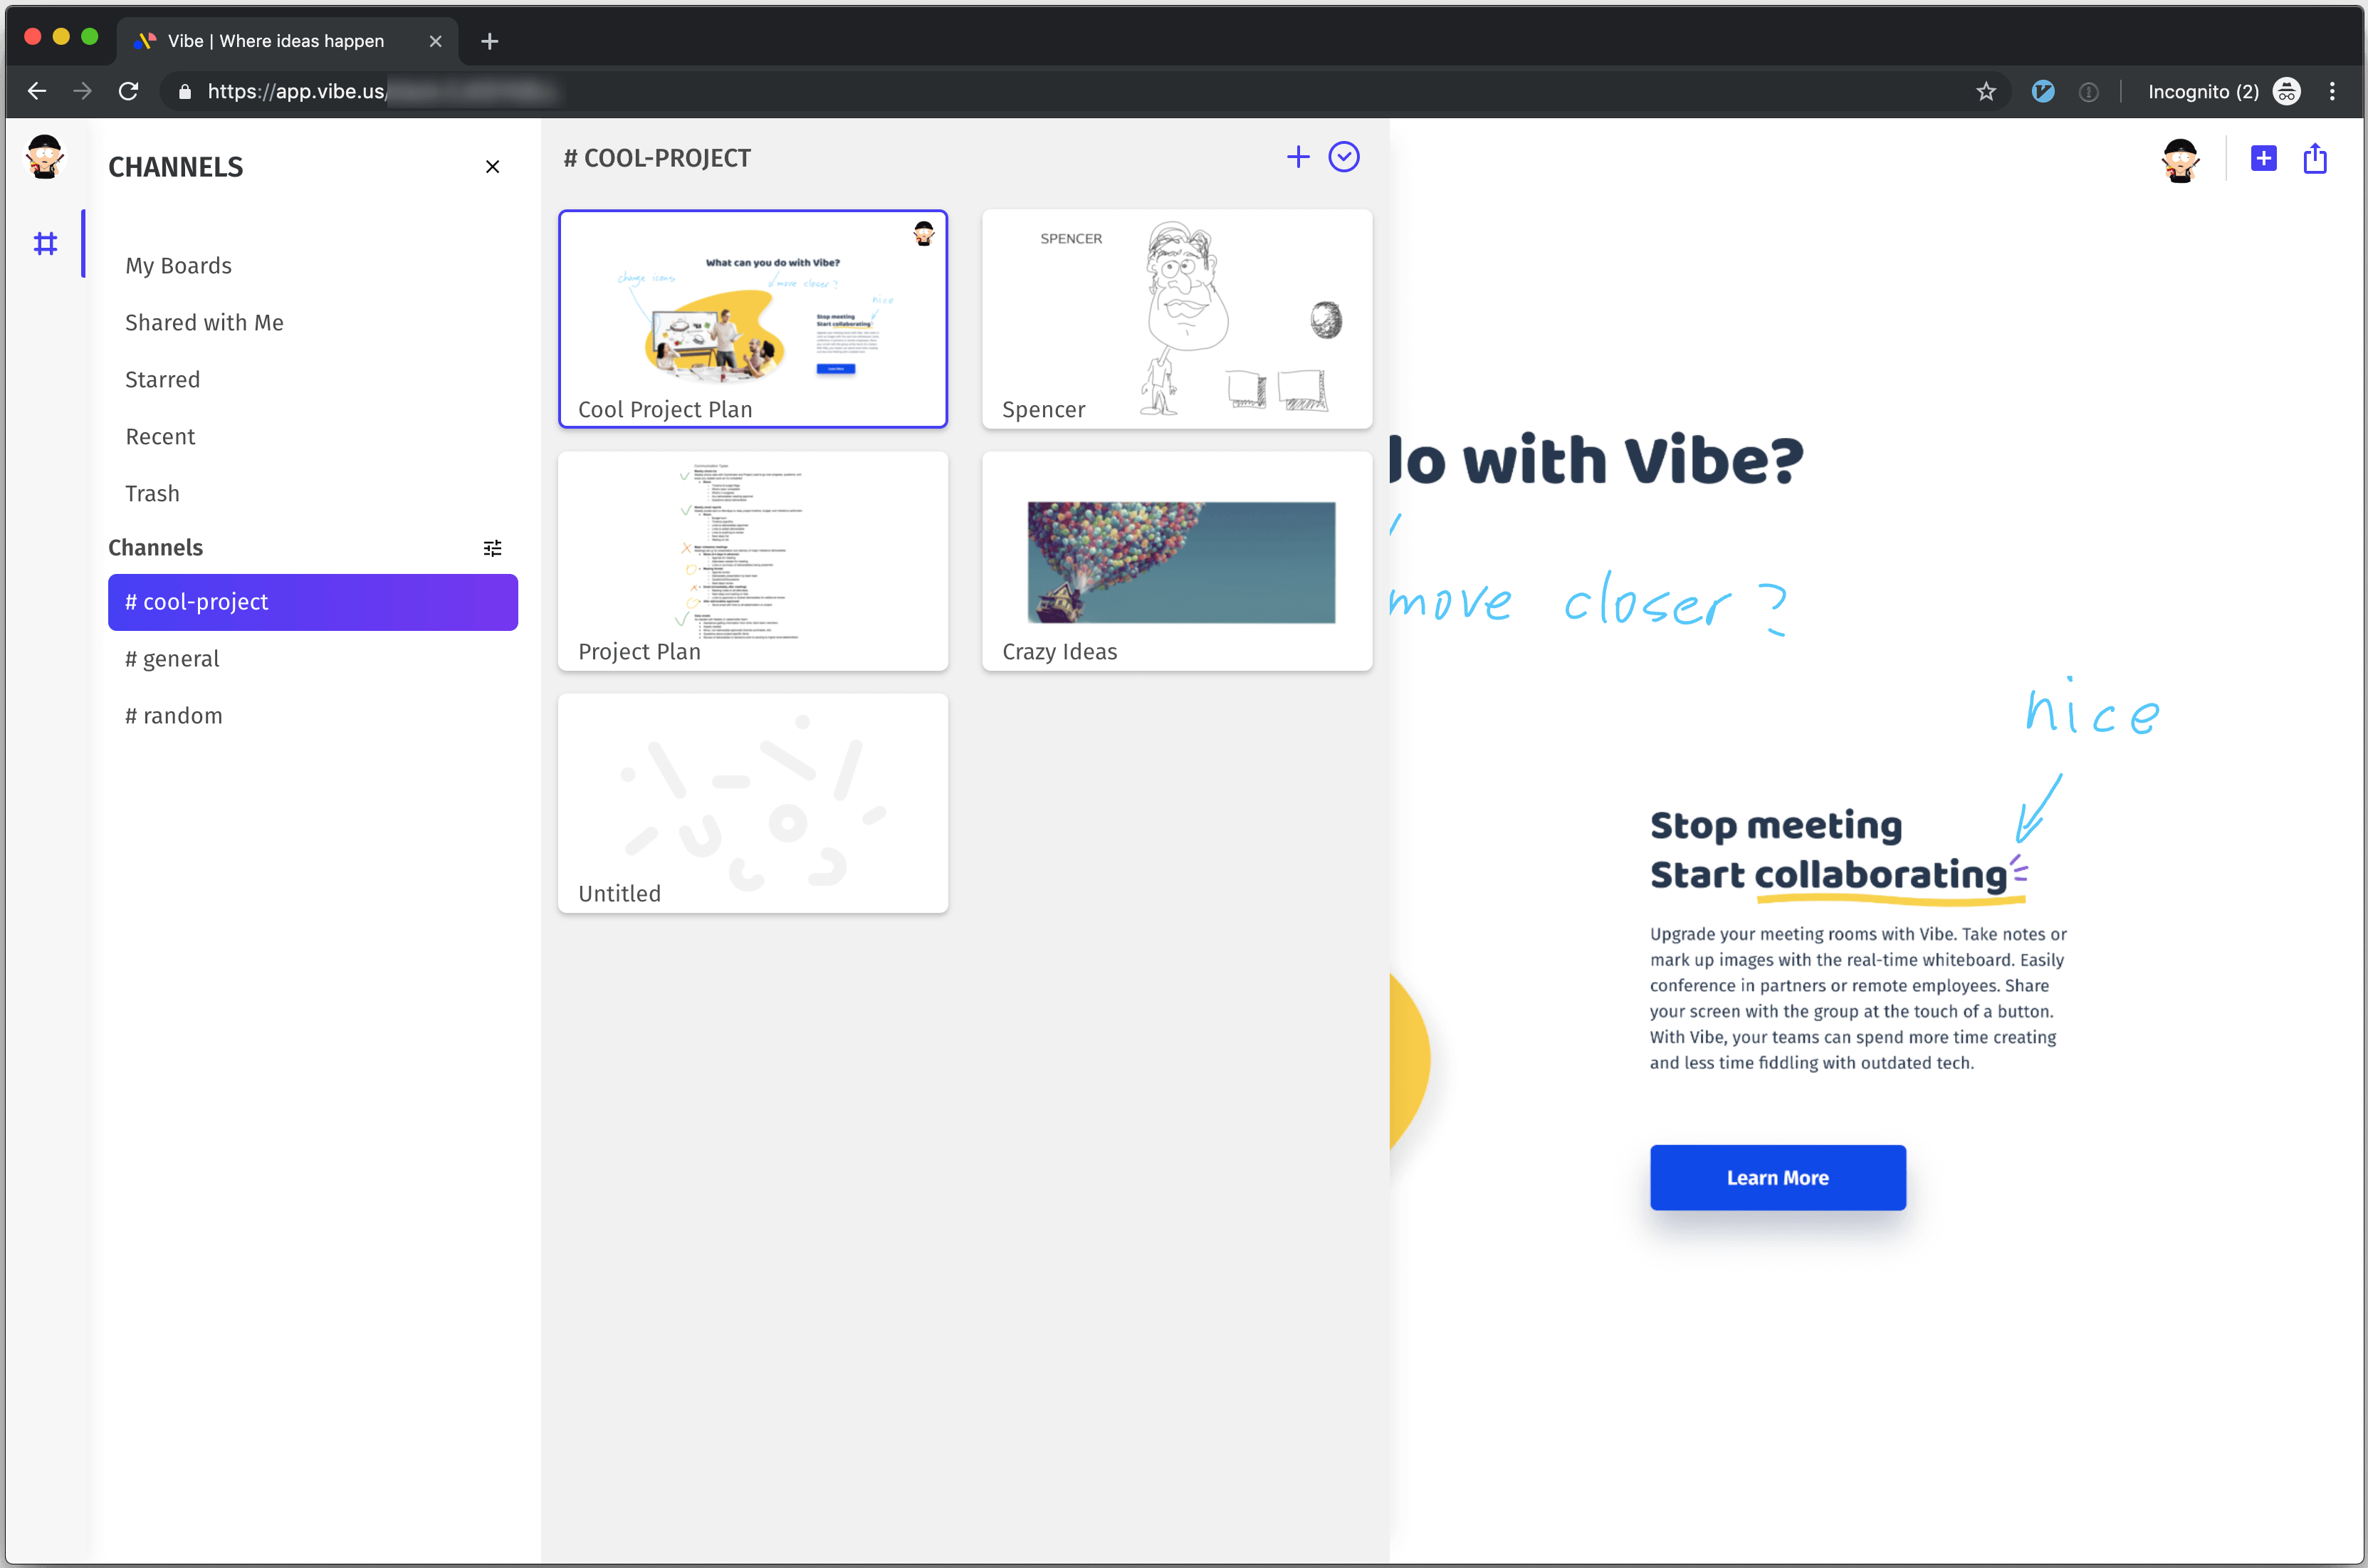
Task: Open the Spencer board thumbnail
Action: [x=1176, y=318]
